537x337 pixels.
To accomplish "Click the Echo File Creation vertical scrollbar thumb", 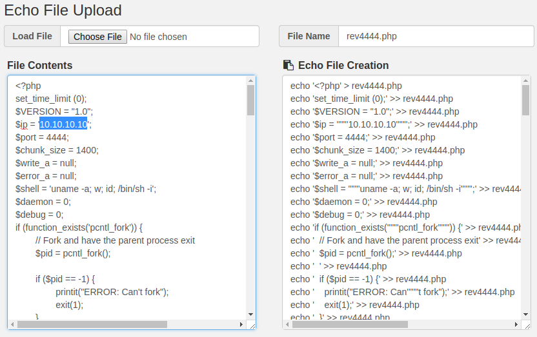I will [x=525, y=100].
